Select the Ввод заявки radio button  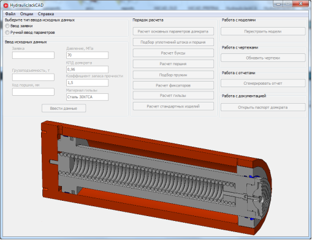click(x=7, y=26)
